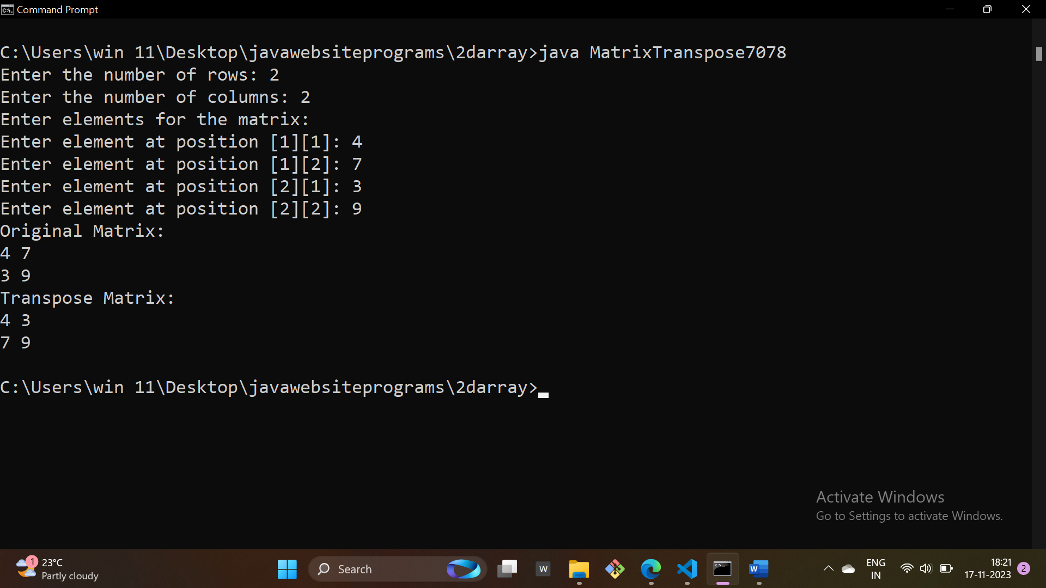Open the notification count badge

(x=1024, y=568)
